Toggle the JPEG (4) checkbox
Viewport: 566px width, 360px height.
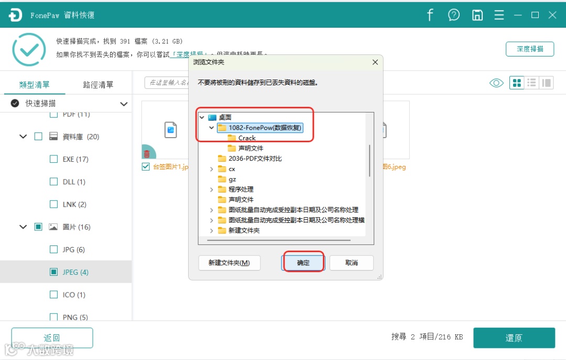point(53,272)
